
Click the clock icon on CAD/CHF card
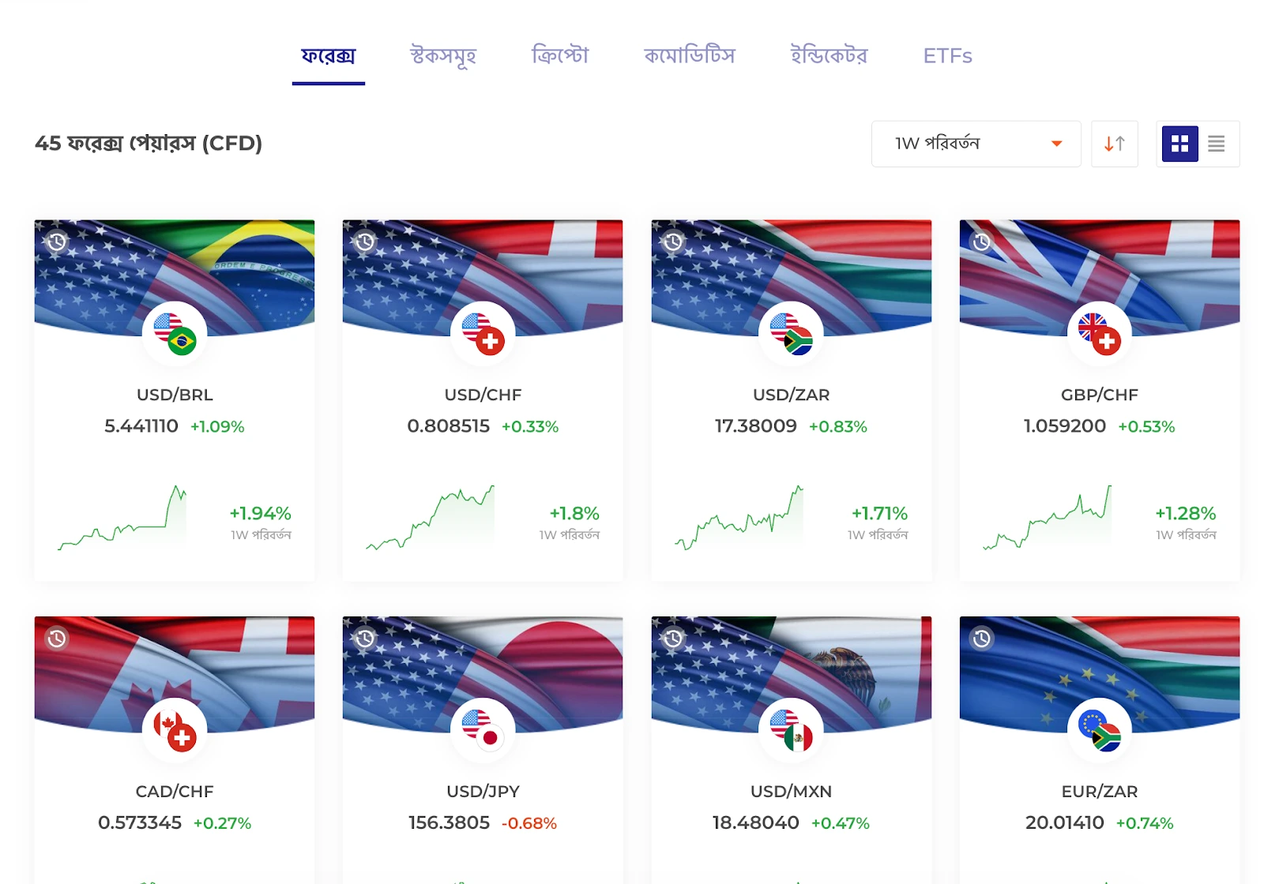click(x=57, y=639)
